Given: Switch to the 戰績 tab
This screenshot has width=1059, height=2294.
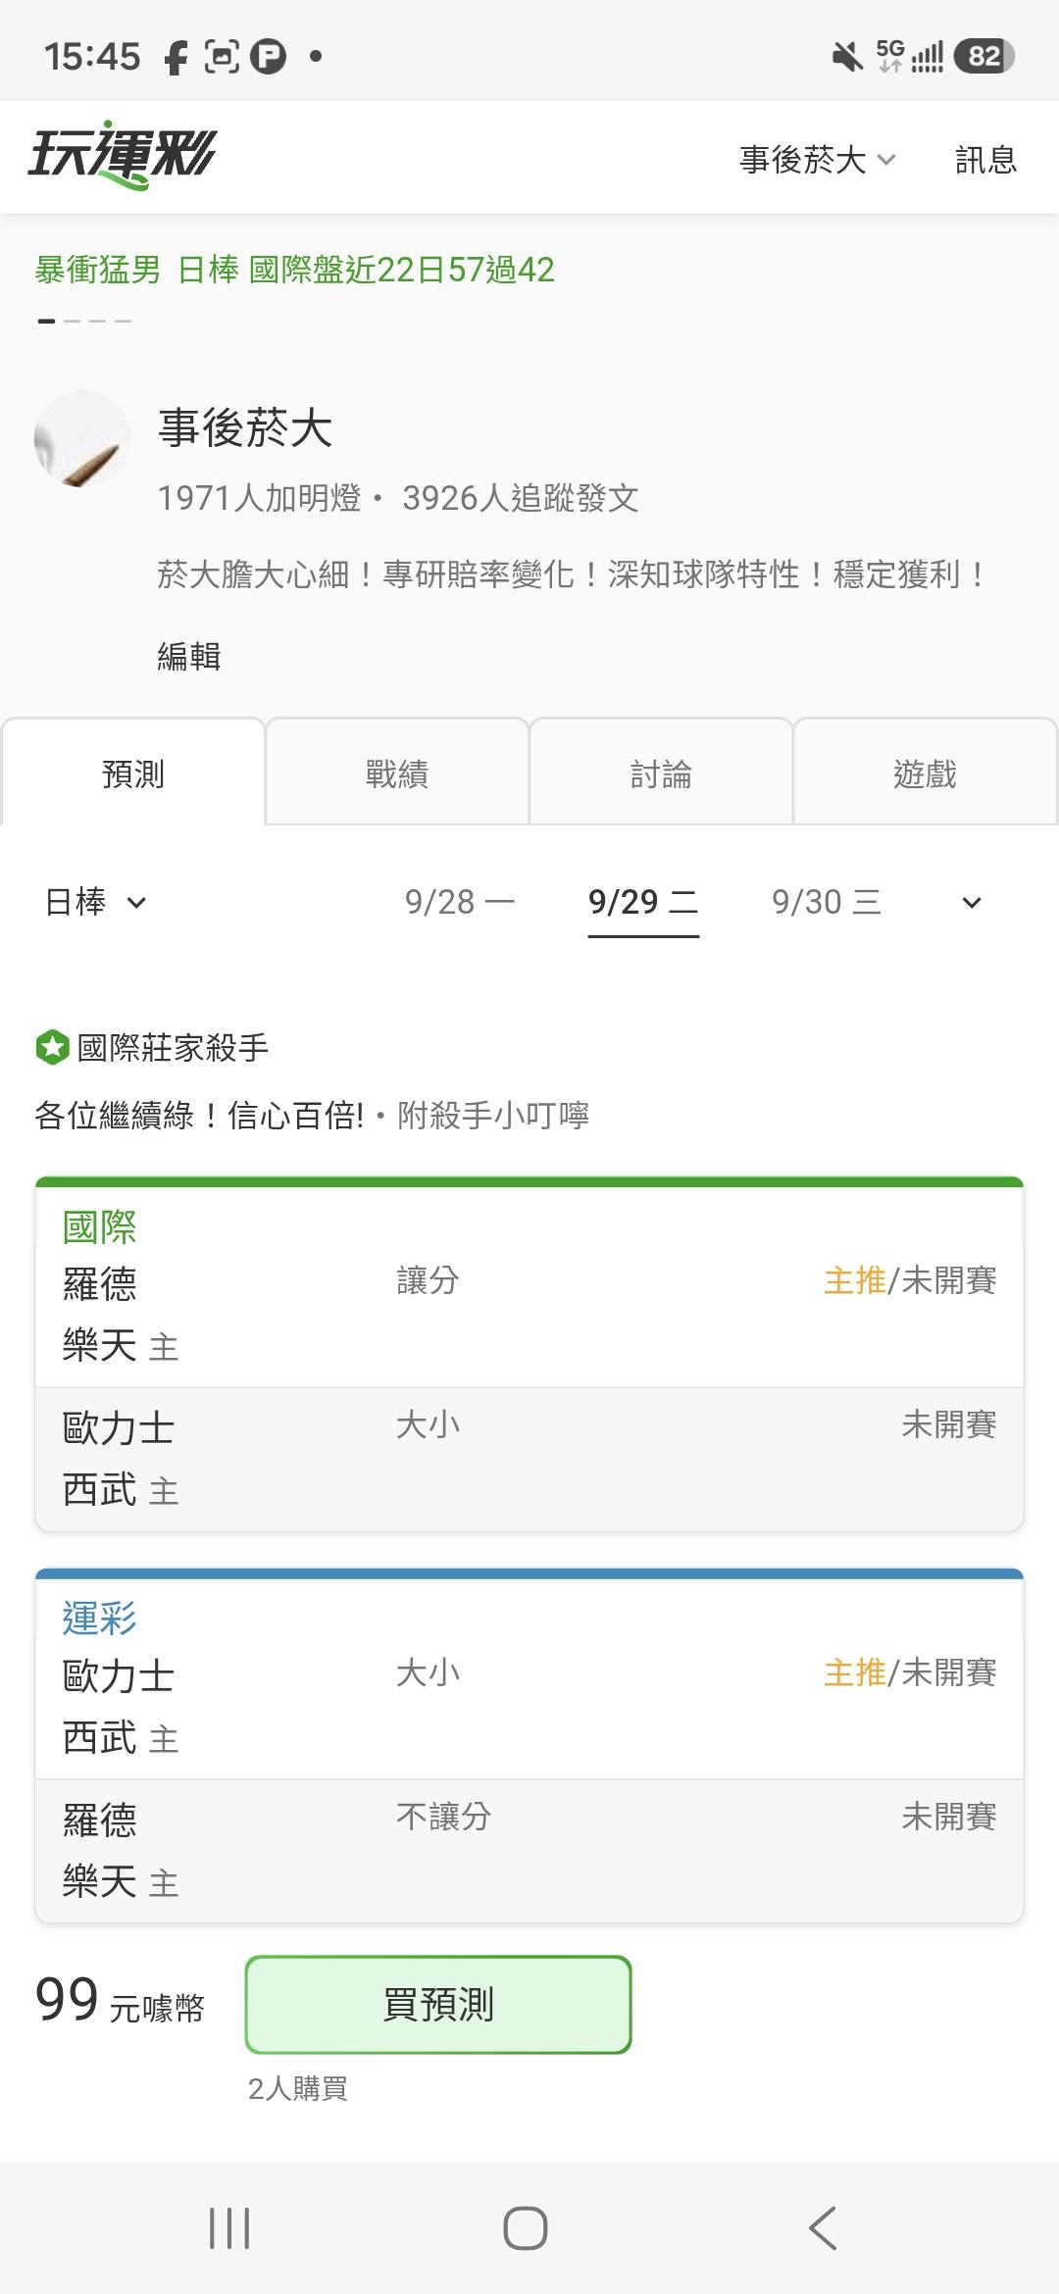Looking at the screenshot, I should [x=397, y=773].
